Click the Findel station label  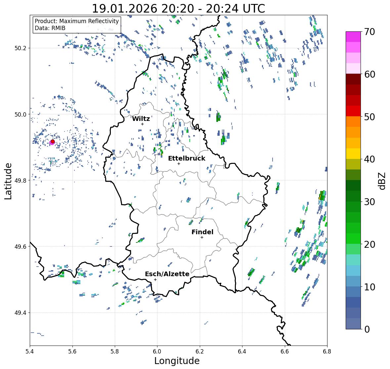[x=202, y=232]
